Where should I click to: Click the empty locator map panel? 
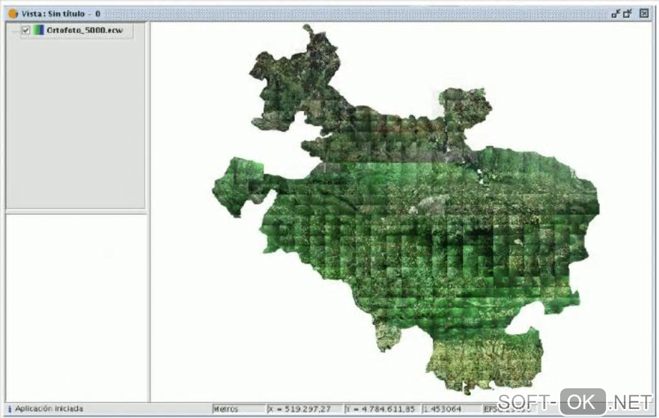point(76,308)
